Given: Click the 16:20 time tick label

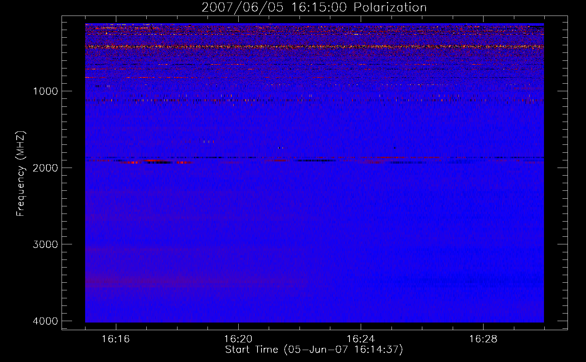Looking at the screenshot, I should (238, 339).
